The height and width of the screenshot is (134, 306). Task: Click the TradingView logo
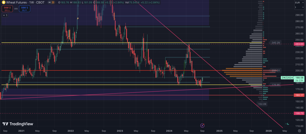pos(18,124)
